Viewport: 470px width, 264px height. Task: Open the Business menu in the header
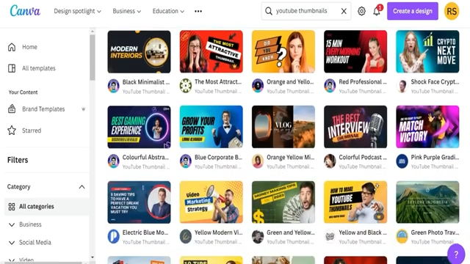click(127, 11)
